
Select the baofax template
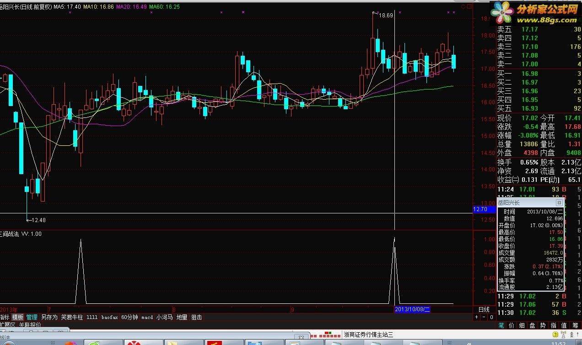110,317
